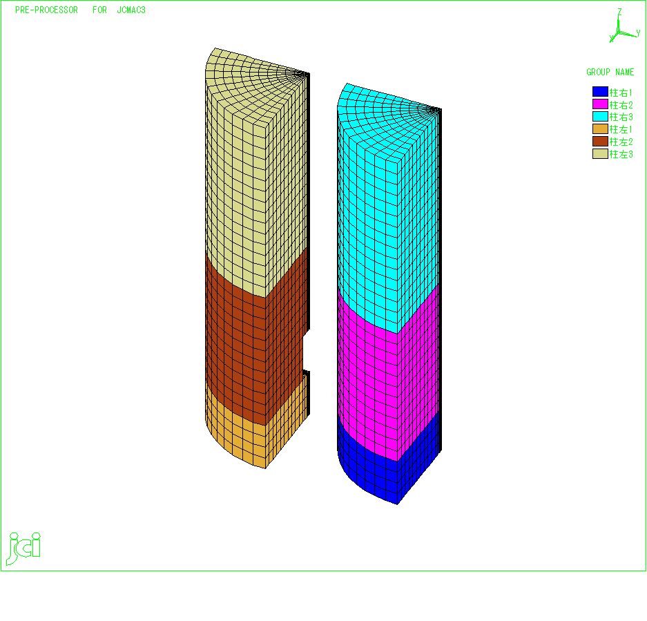The height and width of the screenshot is (621, 647).
Task: Click the XYZ axis orientation triad
Action: [x=624, y=26]
